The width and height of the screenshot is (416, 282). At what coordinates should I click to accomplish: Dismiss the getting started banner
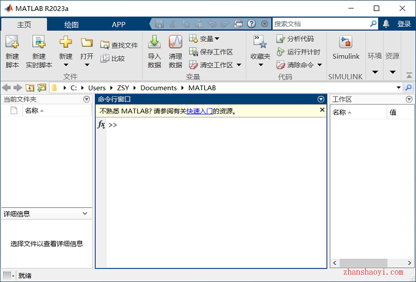pos(322,110)
